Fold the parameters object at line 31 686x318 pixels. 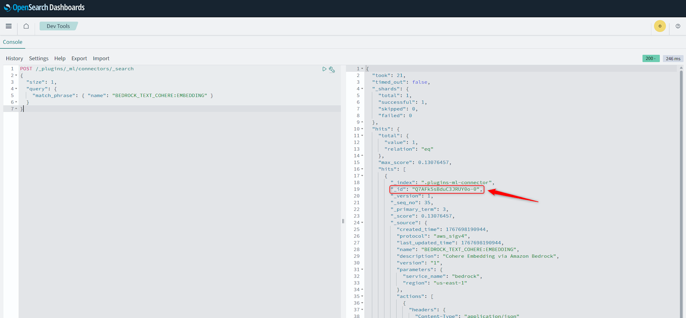coord(362,270)
